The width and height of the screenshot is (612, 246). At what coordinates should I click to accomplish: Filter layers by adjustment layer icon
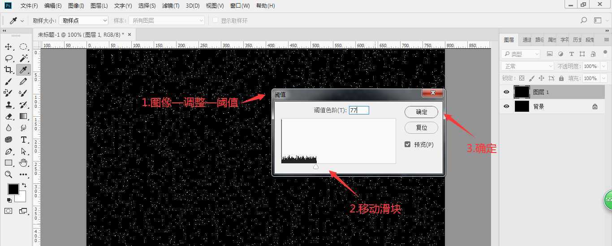click(560, 54)
